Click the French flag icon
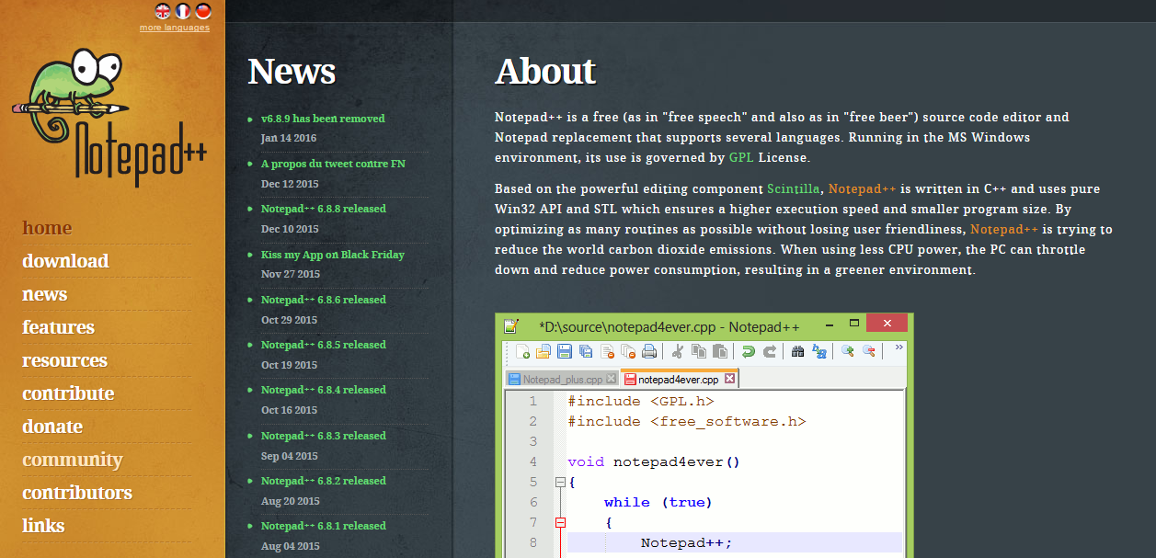This screenshot has height=558, width=1156. [183, 11]
